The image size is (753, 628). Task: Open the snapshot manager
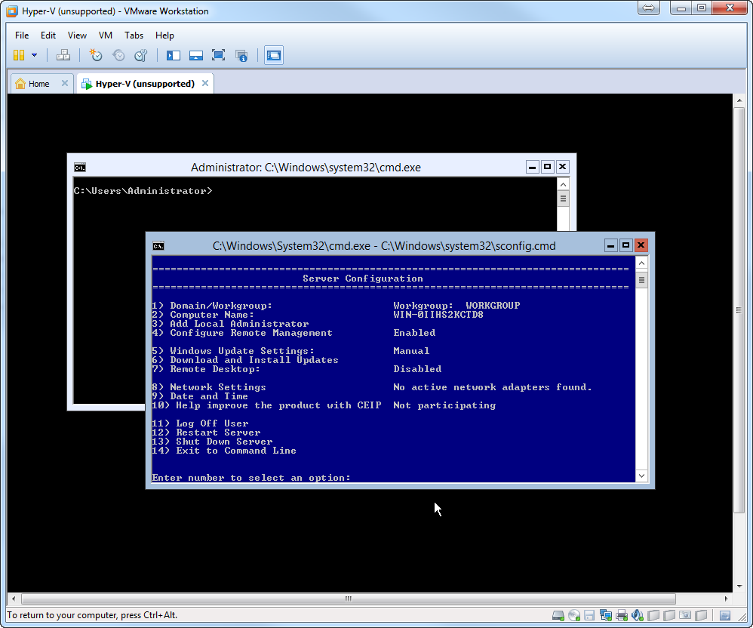(x=140, y=55)
